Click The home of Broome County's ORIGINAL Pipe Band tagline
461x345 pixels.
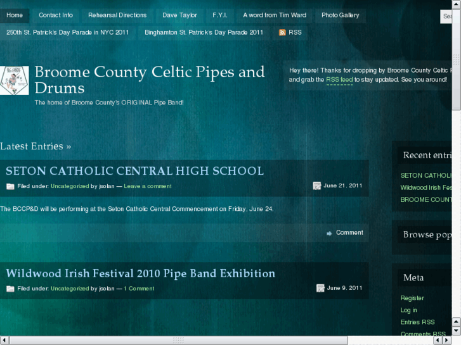point(109,103)
